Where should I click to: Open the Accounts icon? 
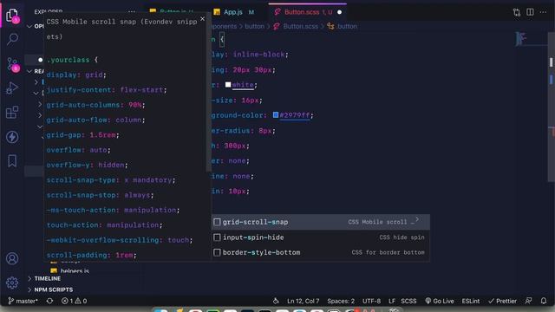[x=12, y=258]
